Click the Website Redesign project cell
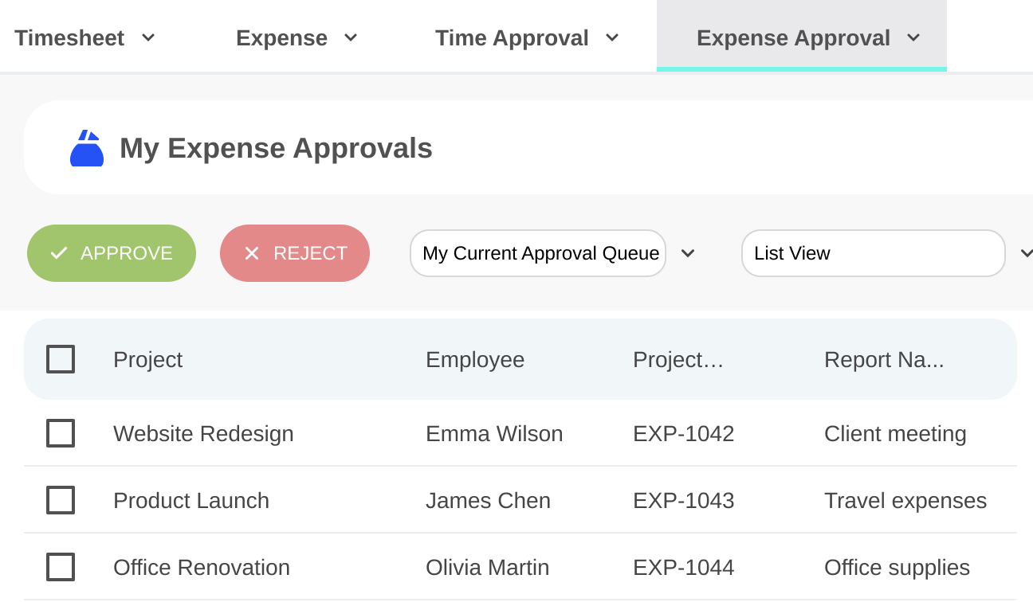This screenshot has height=602, width=1033. pyautogui.click(x=203, y=433)
